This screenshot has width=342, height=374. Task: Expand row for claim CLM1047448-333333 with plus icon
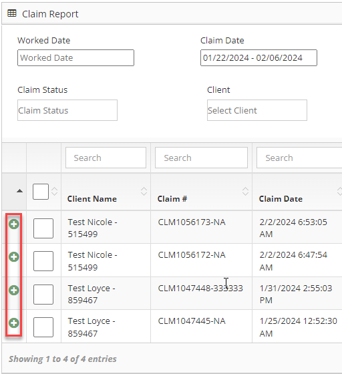pyautogui.click(x=14, y=290)
